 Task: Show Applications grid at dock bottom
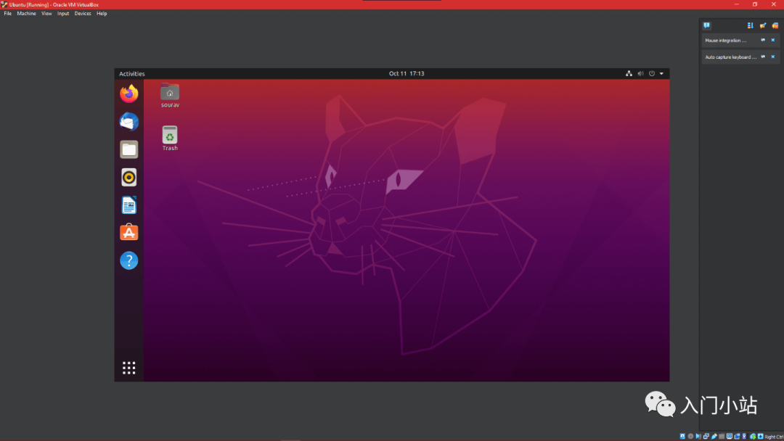(129, 368)
